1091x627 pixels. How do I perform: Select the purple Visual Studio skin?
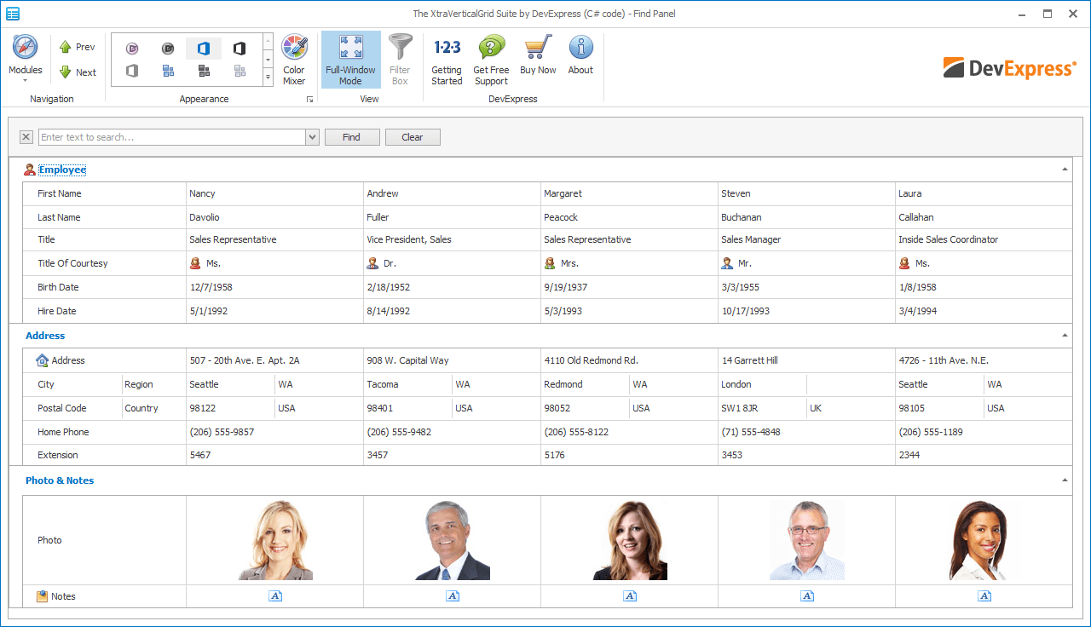(x=132, y=49)
